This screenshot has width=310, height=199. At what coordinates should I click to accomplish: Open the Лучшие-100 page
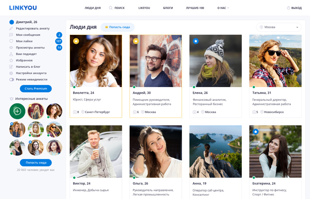[x=195, y=8]
